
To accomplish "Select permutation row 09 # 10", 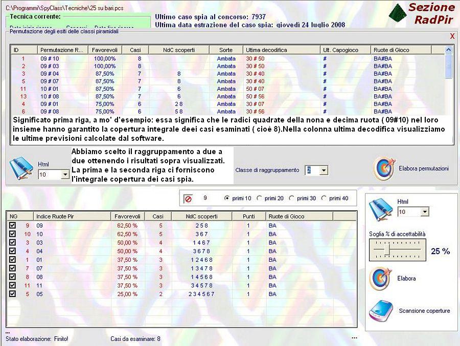I will (228, 59).
